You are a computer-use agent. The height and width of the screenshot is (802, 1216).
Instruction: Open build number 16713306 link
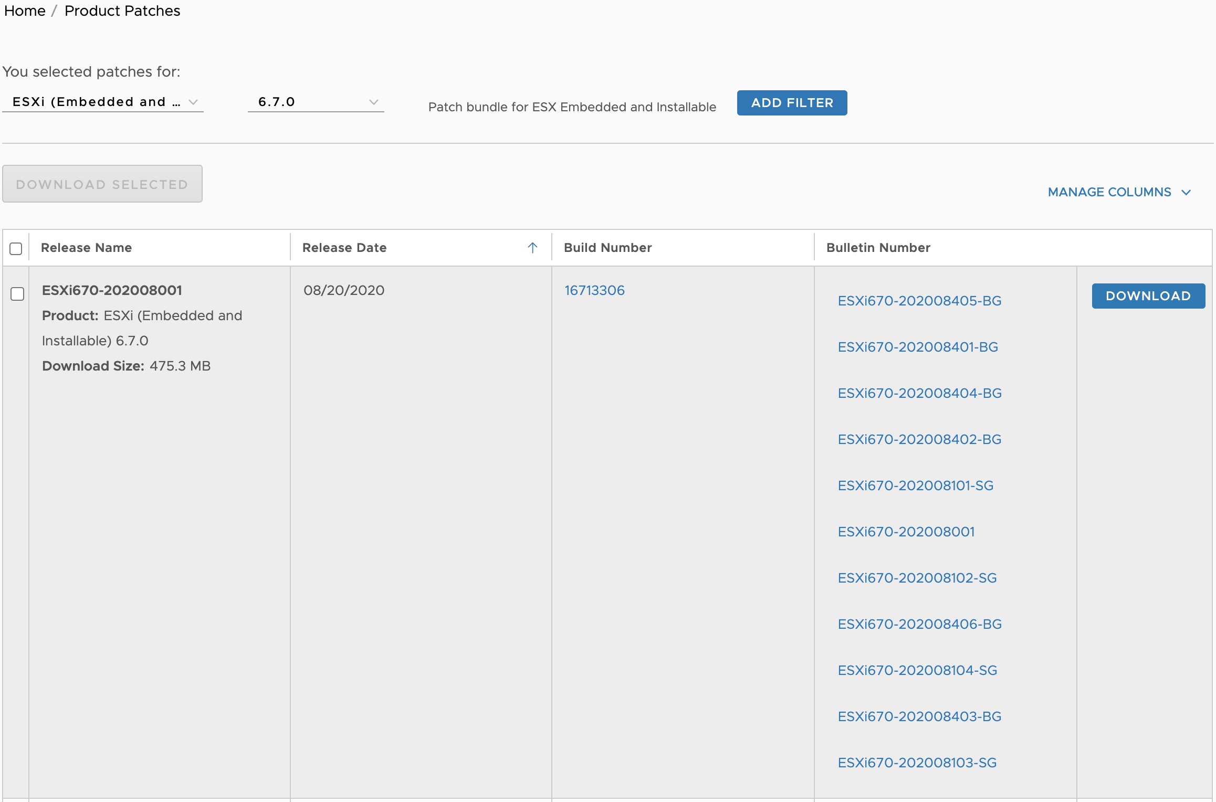coord(594,290)
